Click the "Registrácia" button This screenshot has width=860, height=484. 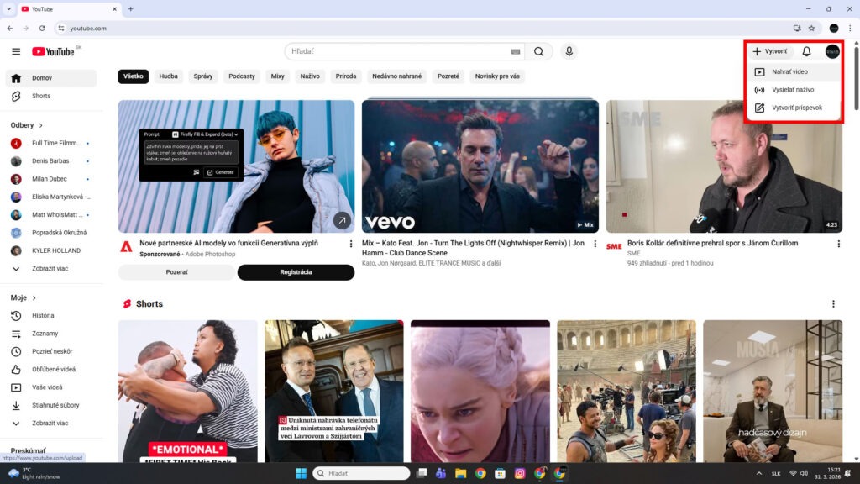coord(296,272)
